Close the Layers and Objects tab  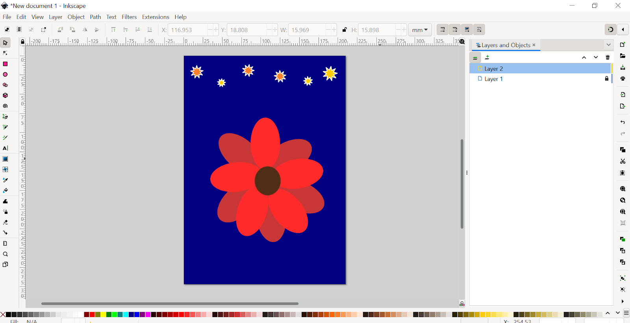point(534,45)
